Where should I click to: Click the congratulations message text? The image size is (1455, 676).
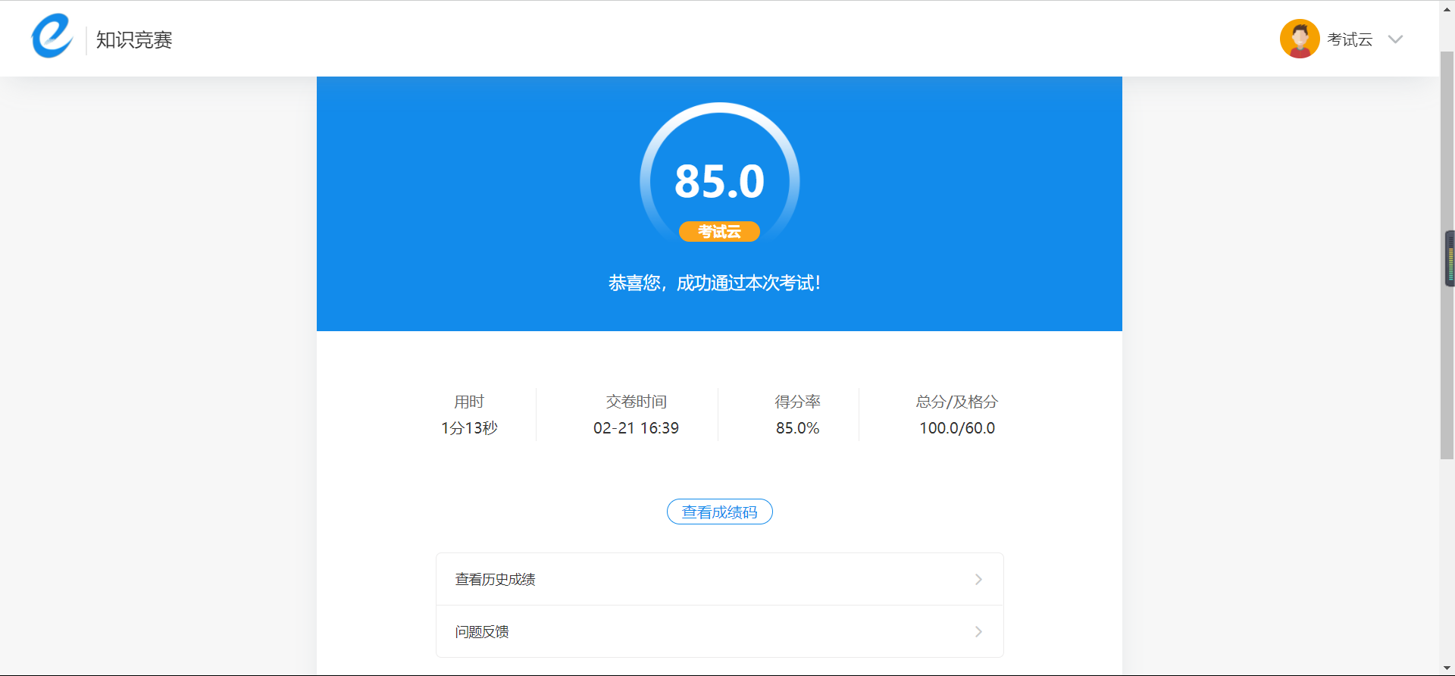click(x=714, y=283)
